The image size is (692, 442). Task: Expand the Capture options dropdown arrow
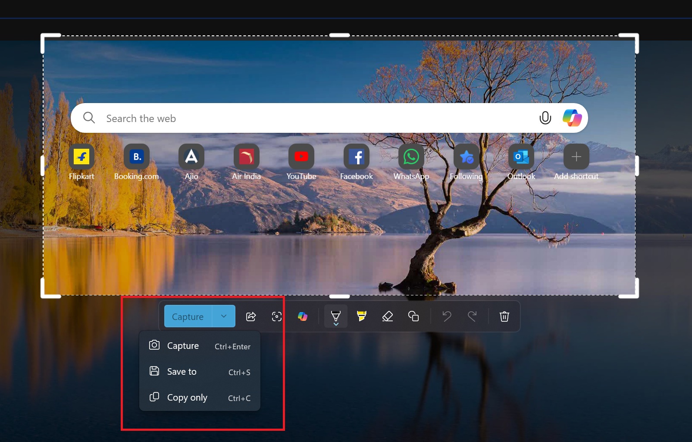click(224, 317)
